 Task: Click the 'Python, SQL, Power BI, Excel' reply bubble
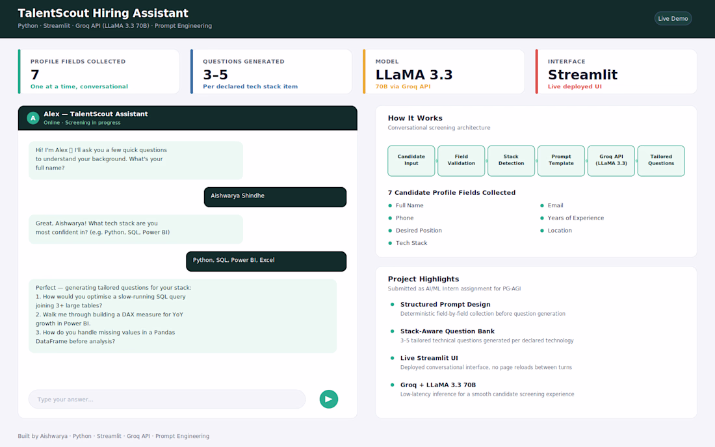tap(266, 261)
